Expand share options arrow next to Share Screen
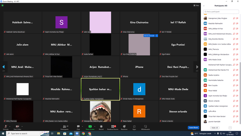 coord(95,127)
